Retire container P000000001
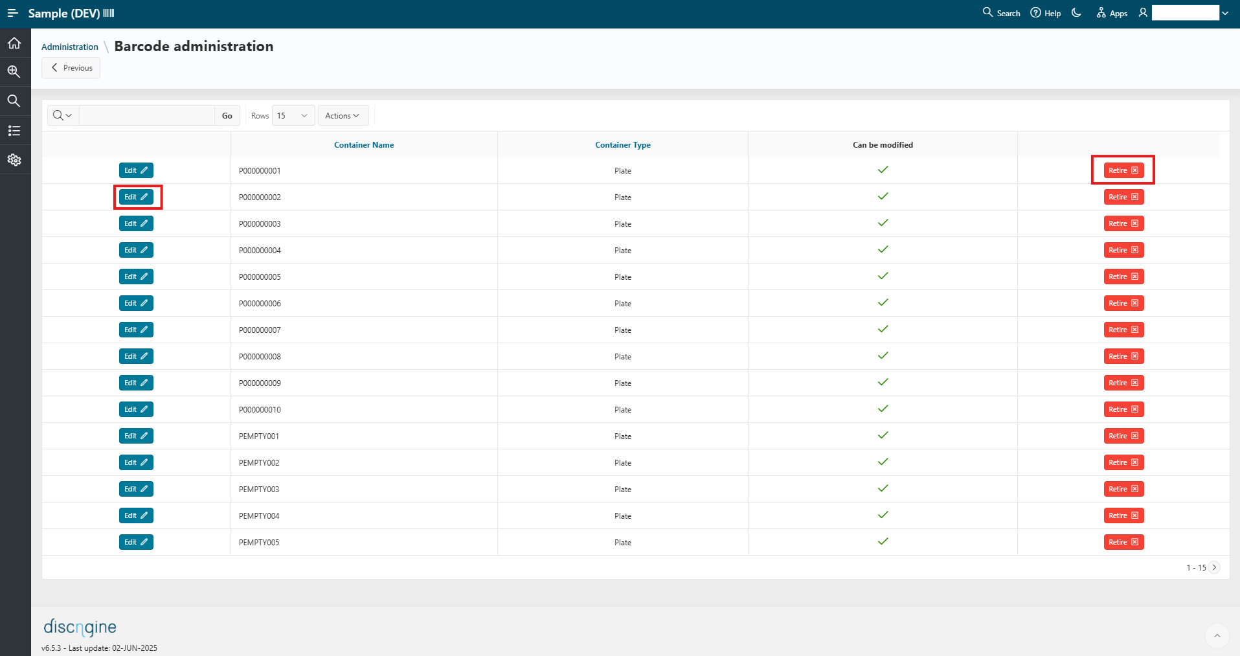The image size is (1240, 656). tap(1123, 170)
